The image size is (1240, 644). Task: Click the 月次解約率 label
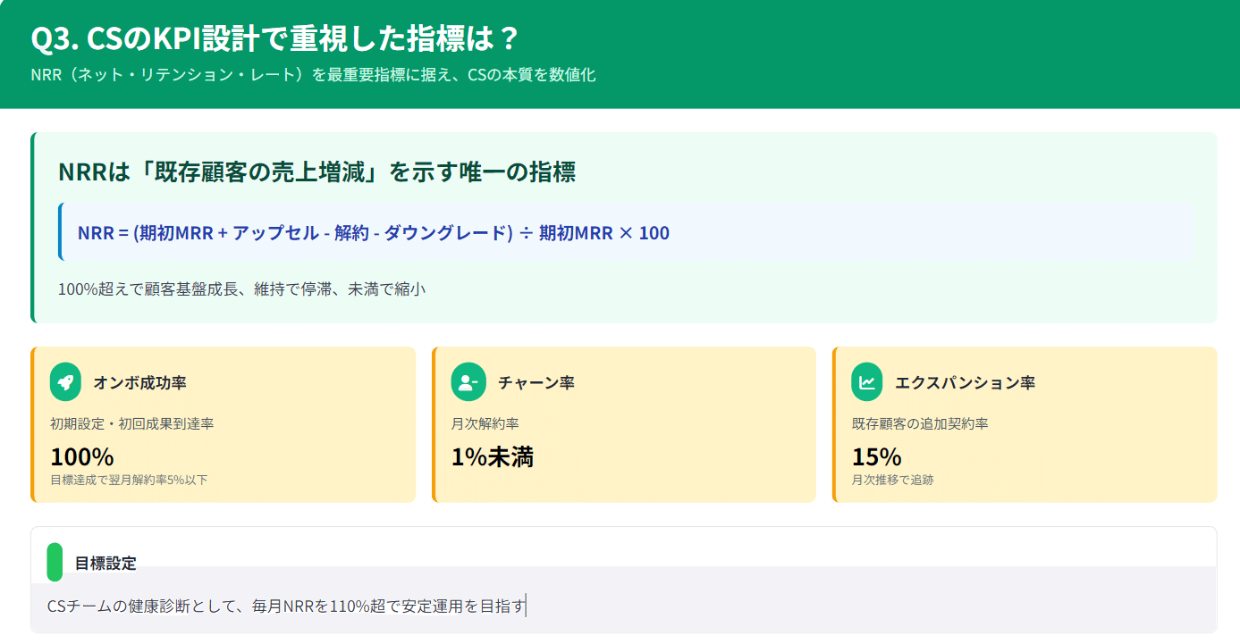coord(485,423)
